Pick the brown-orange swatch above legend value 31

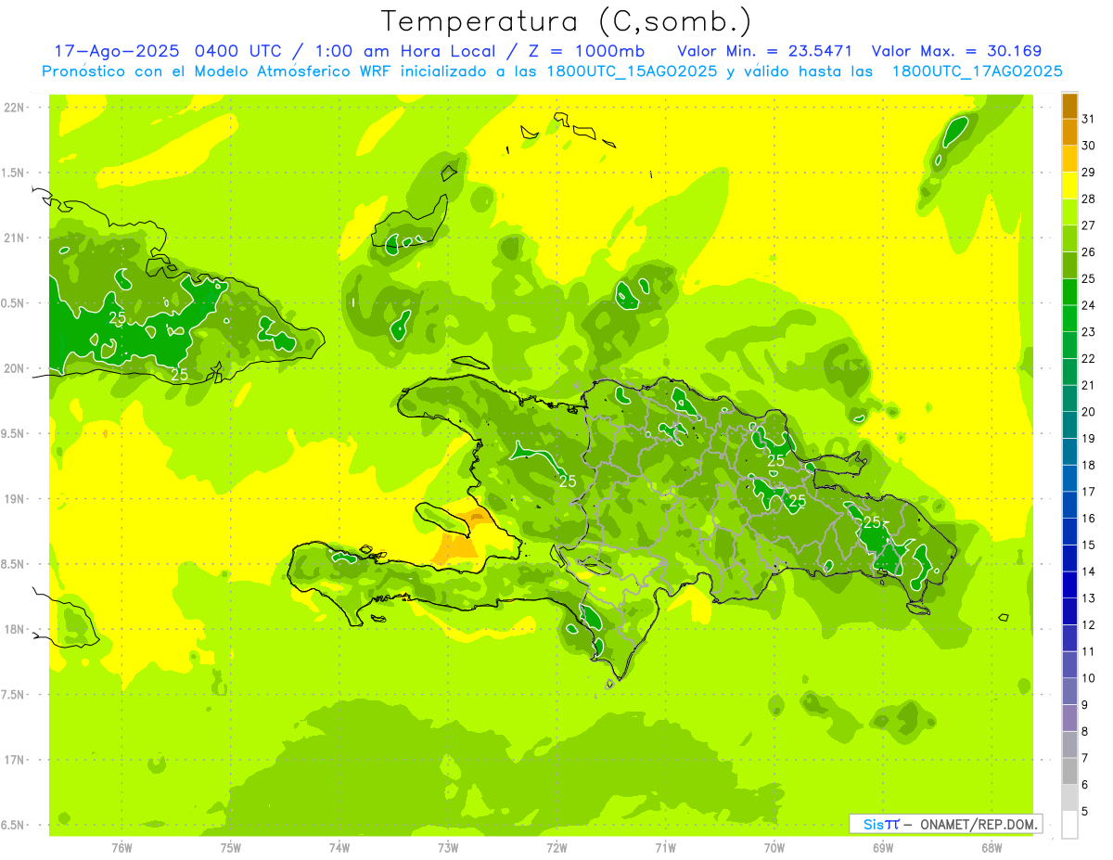pyautogui.click(x=1069, y=106)
